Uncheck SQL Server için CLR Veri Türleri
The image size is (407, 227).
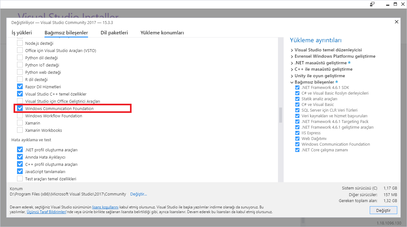297,110
